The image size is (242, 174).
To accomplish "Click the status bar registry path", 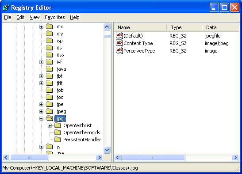I will tap(70, 168).
